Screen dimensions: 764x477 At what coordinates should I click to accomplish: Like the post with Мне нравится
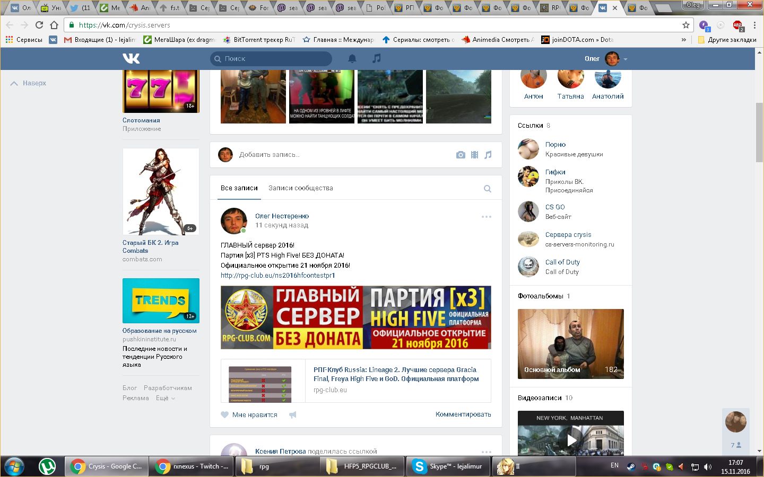point(249,415)
